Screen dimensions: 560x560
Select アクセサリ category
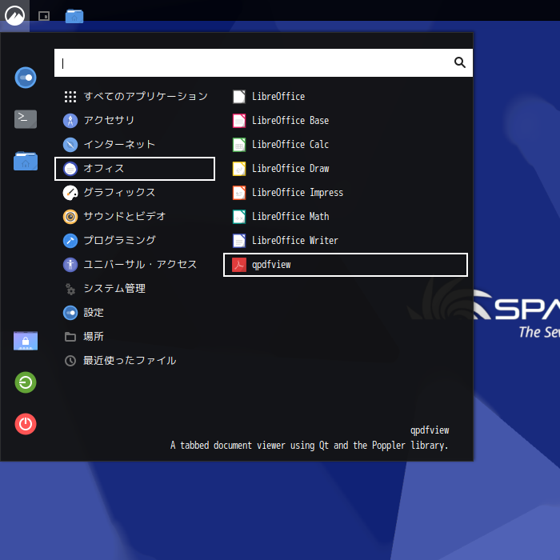(134, 120)
